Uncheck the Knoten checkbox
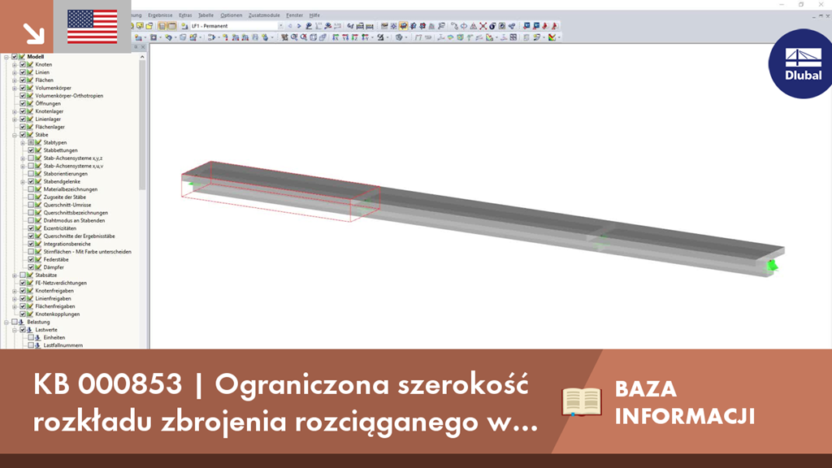832x468 pixels. point(22,64)
